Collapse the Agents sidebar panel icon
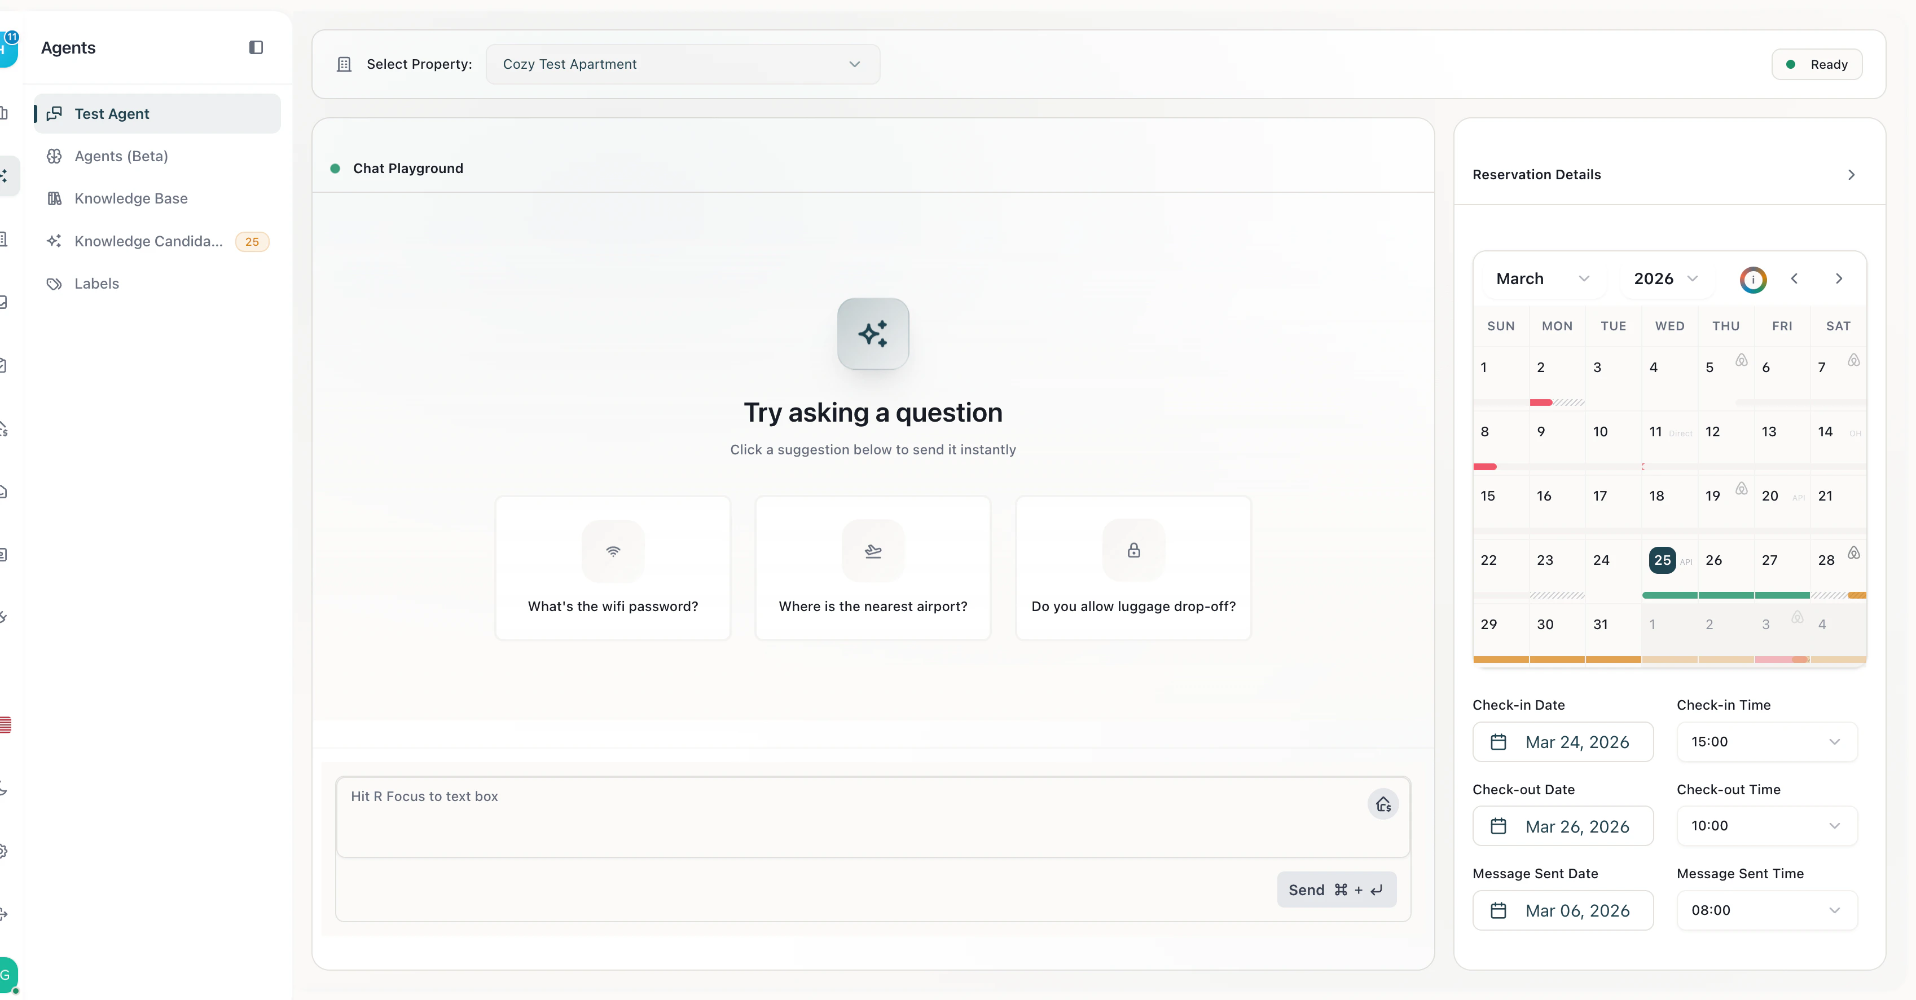The width and height of the screenshot is (1916, 1000). click(256, 47)
